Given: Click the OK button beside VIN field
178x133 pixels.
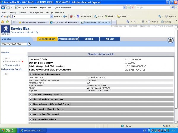Looking at the screenshot, I should (29, 44).
